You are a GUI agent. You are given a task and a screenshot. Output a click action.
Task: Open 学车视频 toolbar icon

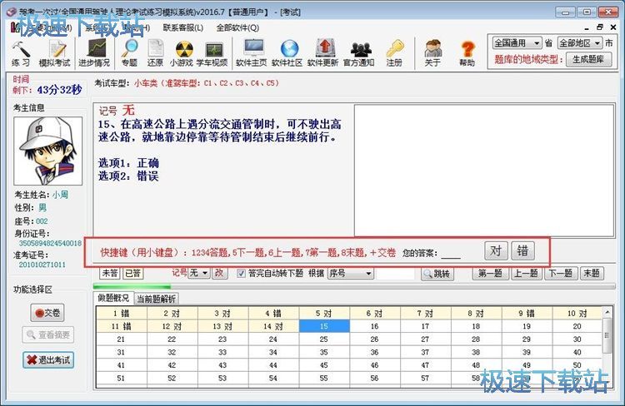[x=211, y=52]
